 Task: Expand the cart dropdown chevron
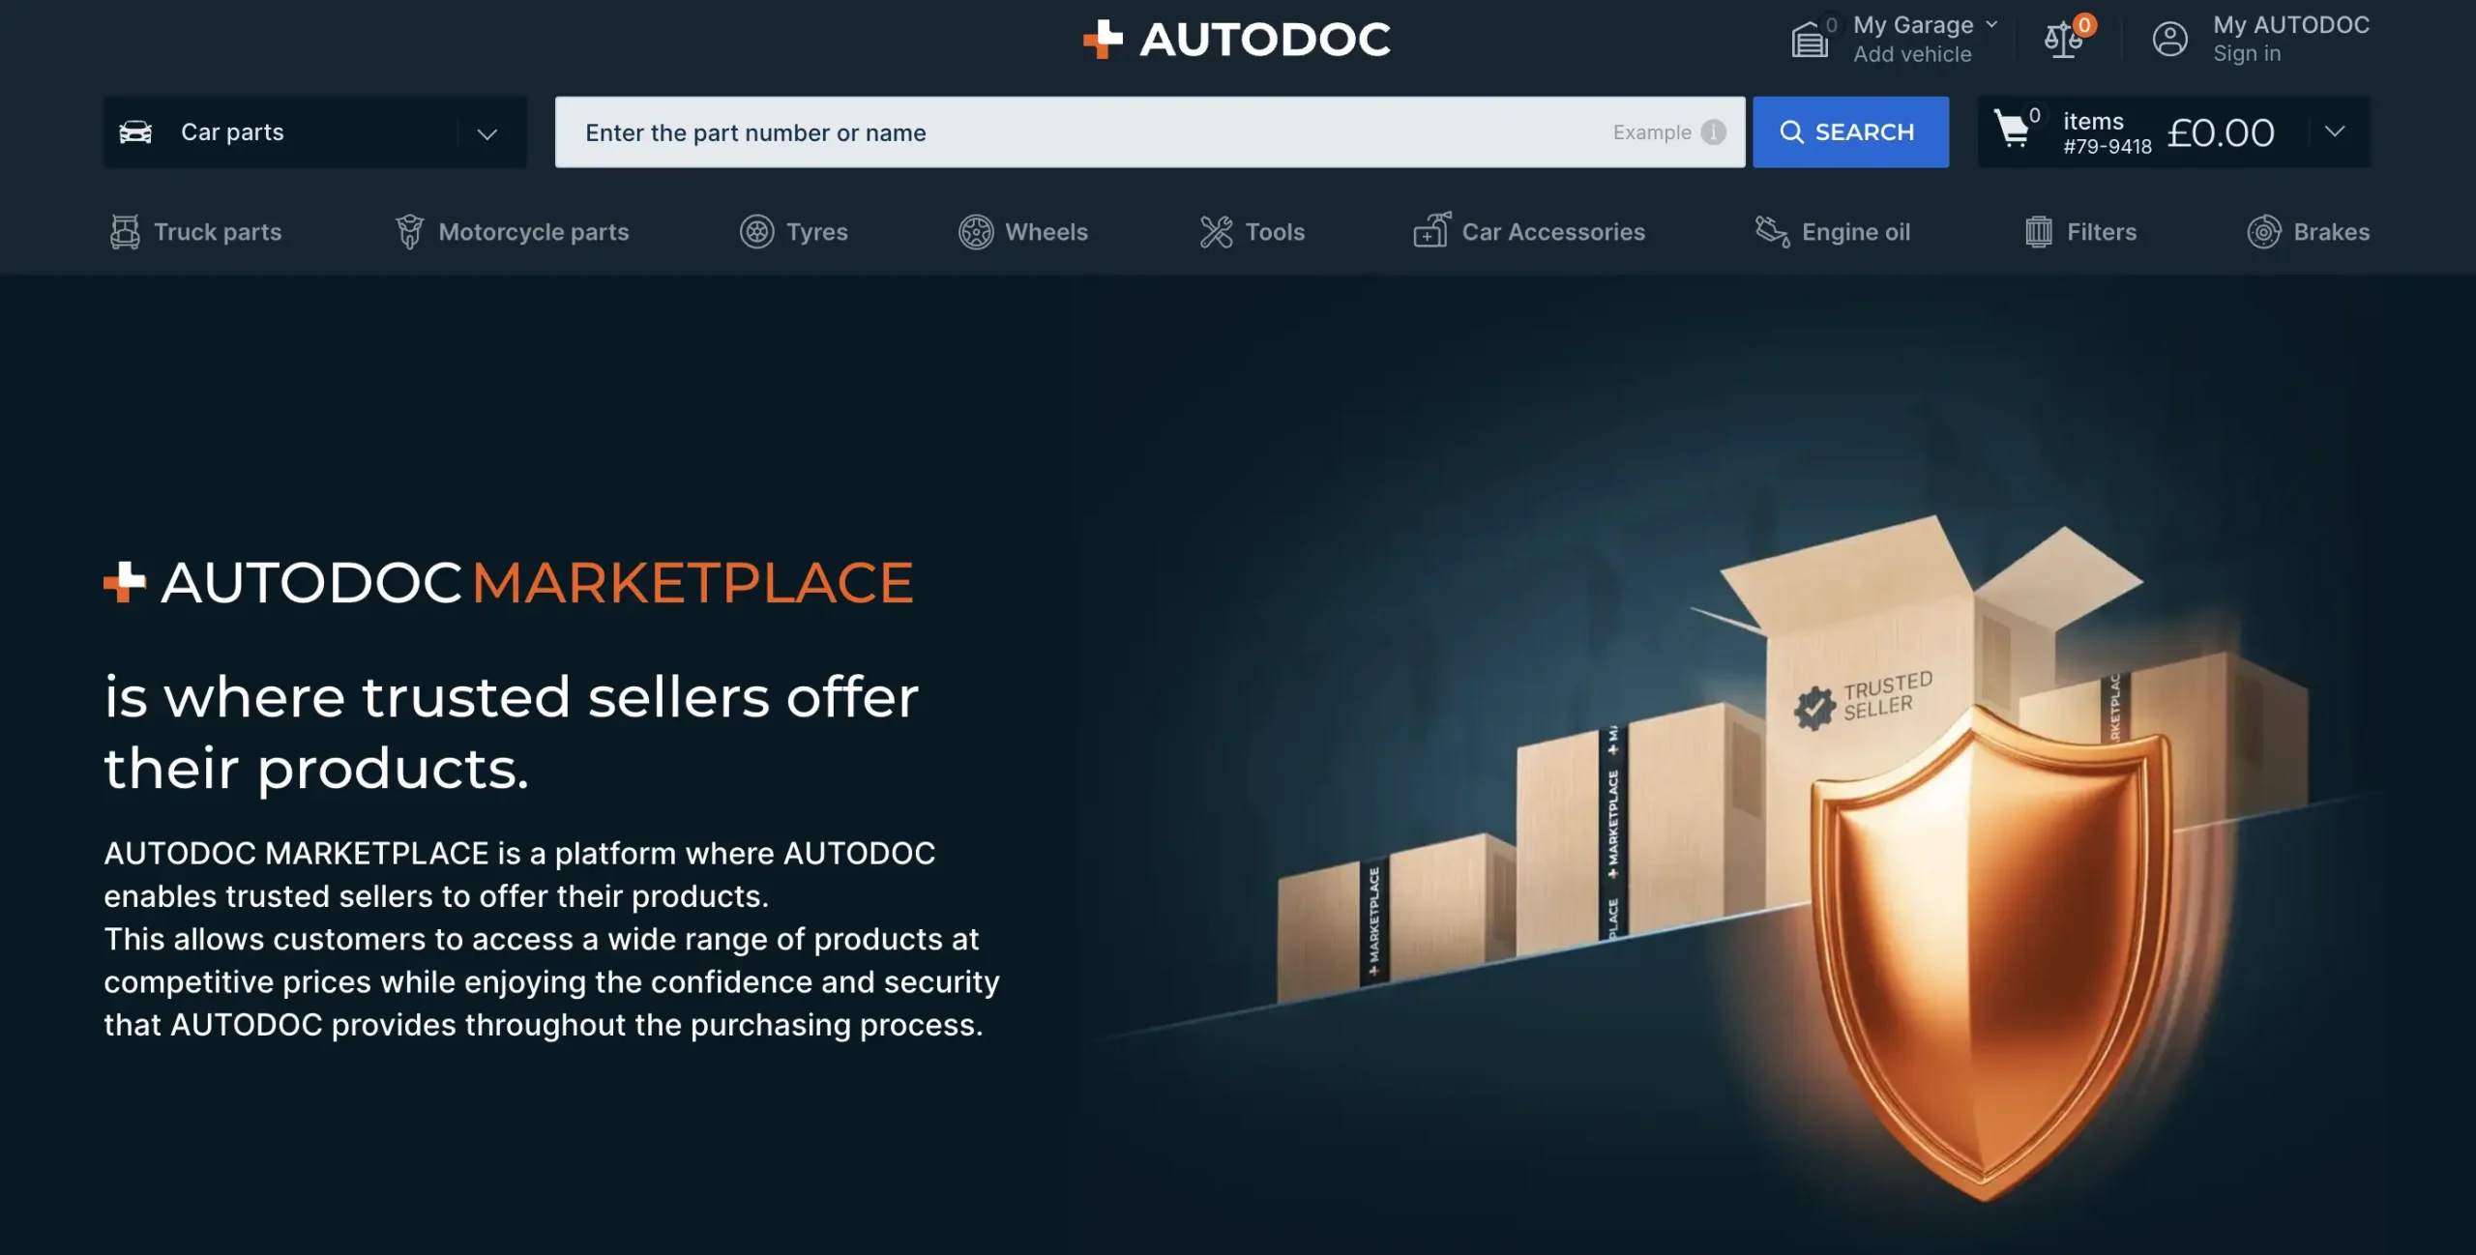2335,131
